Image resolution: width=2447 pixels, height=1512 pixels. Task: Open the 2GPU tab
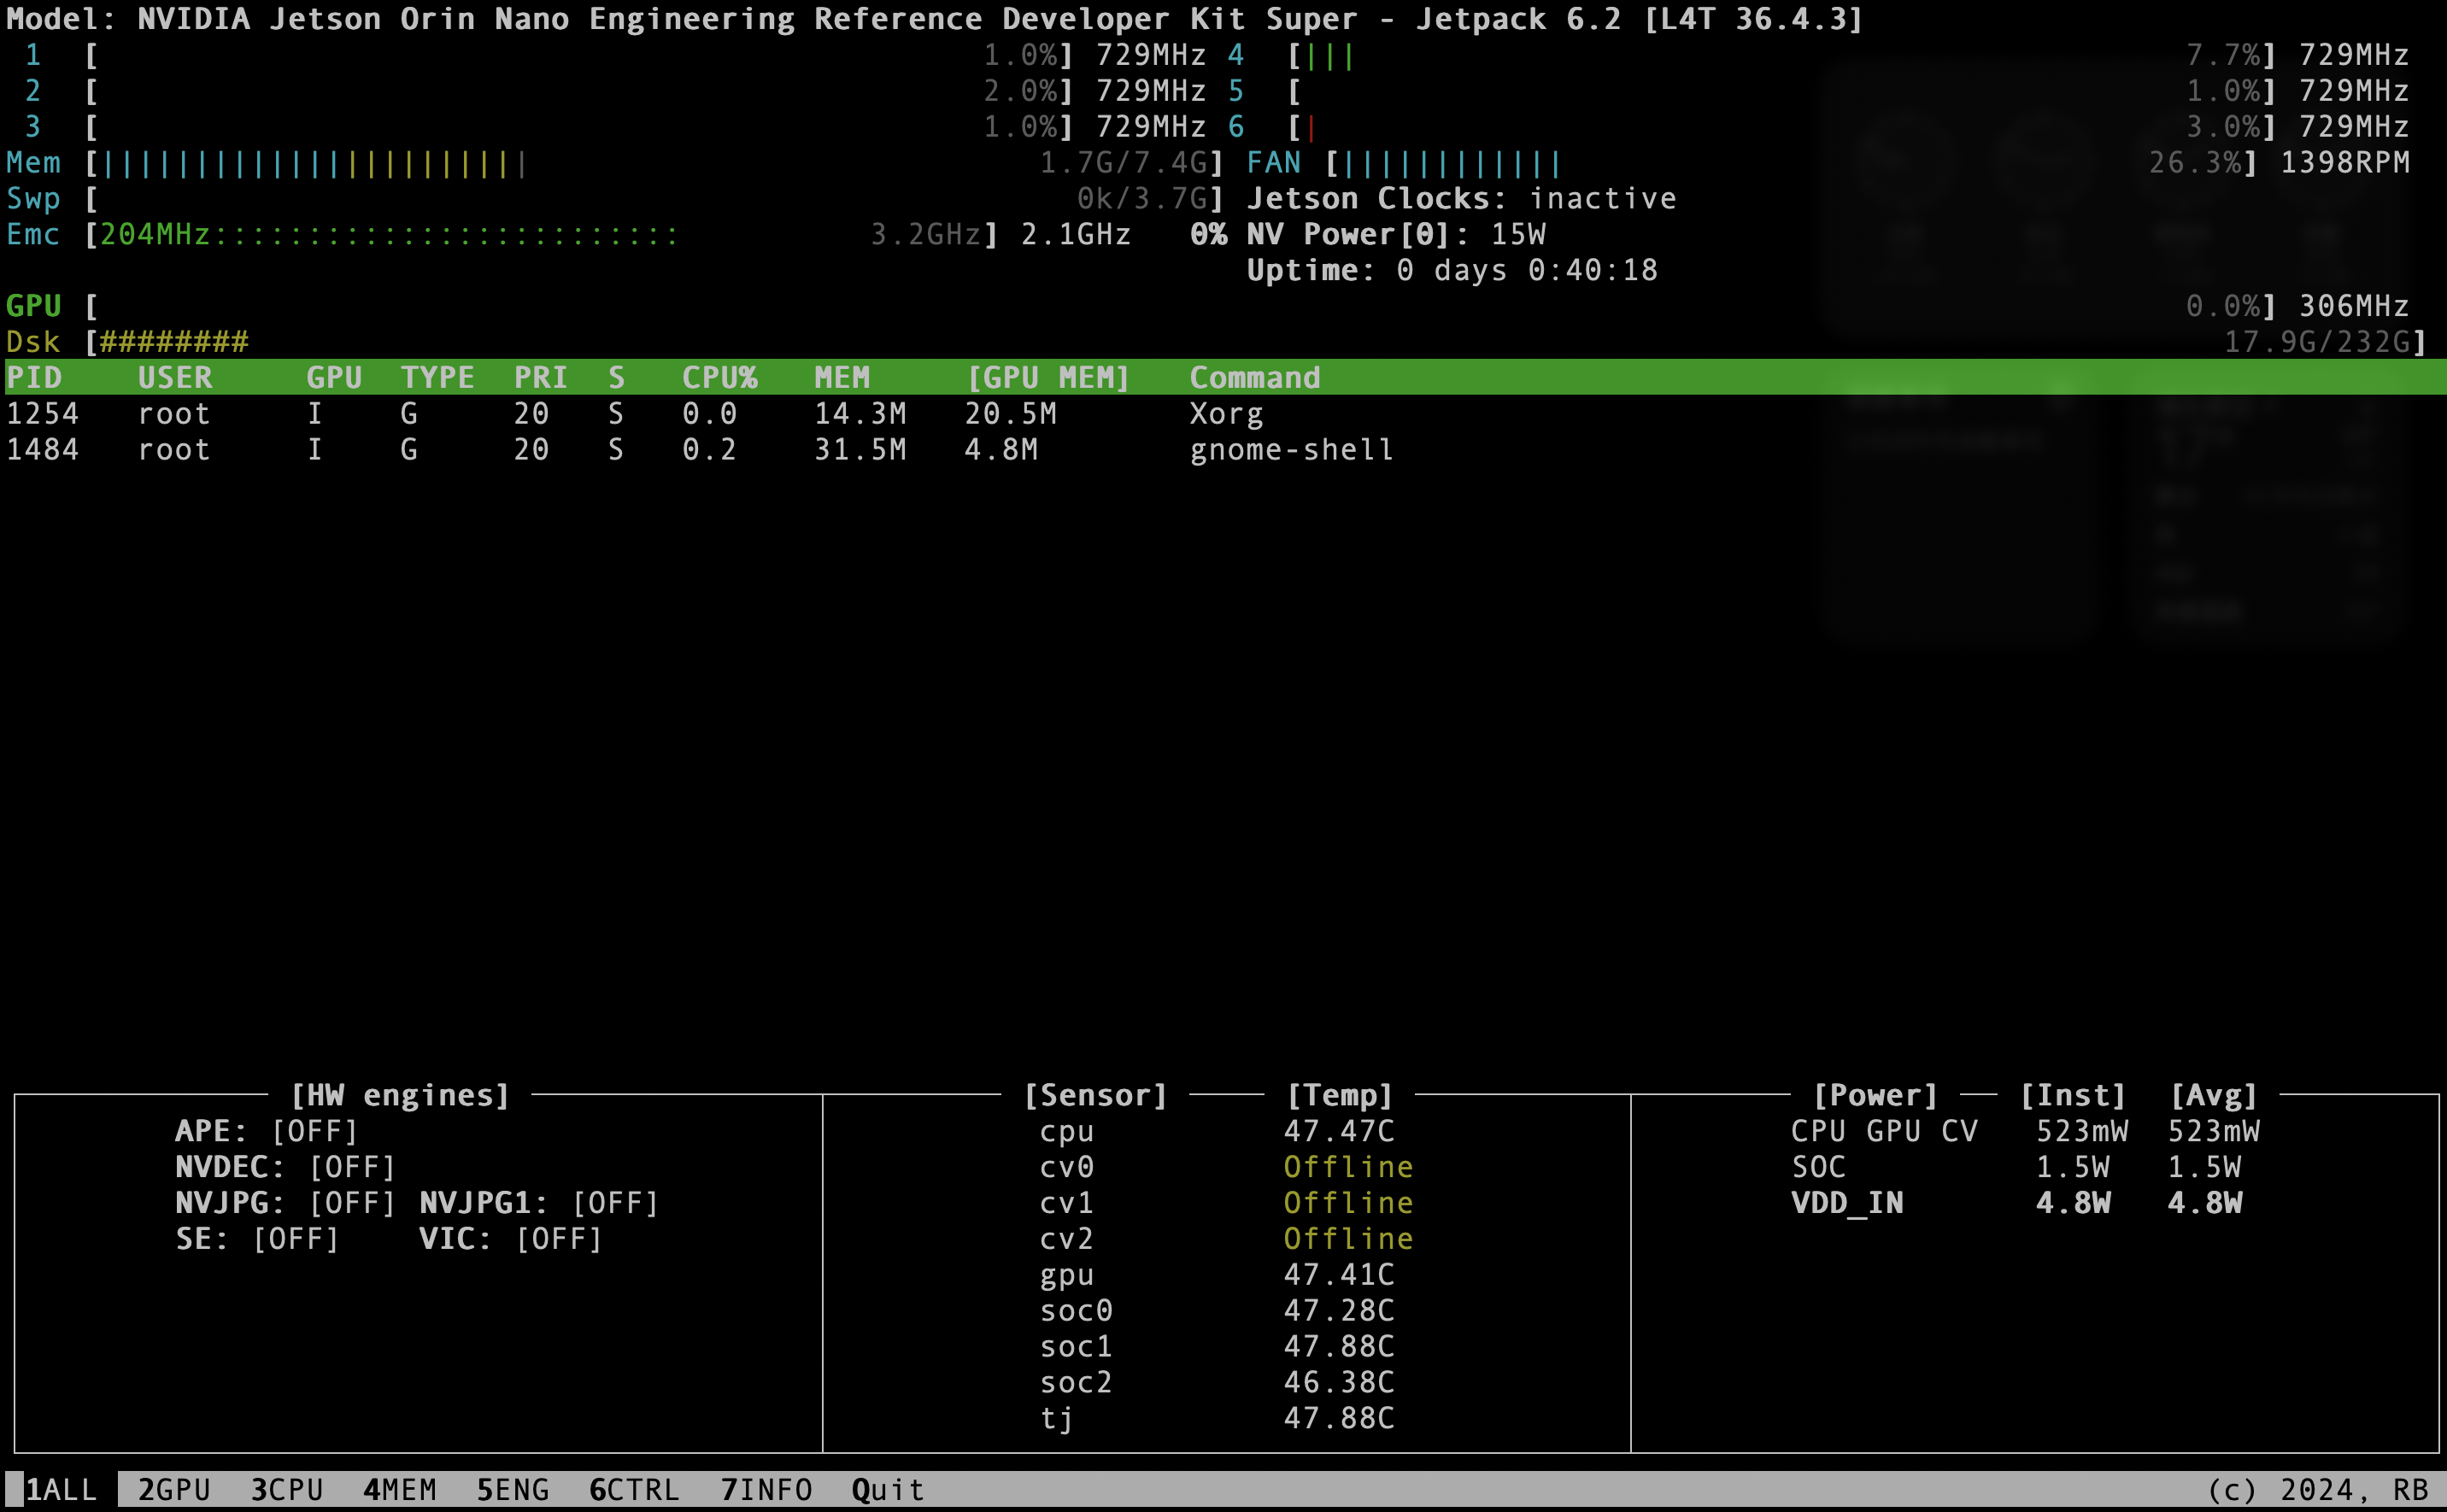coord(174,1490)
